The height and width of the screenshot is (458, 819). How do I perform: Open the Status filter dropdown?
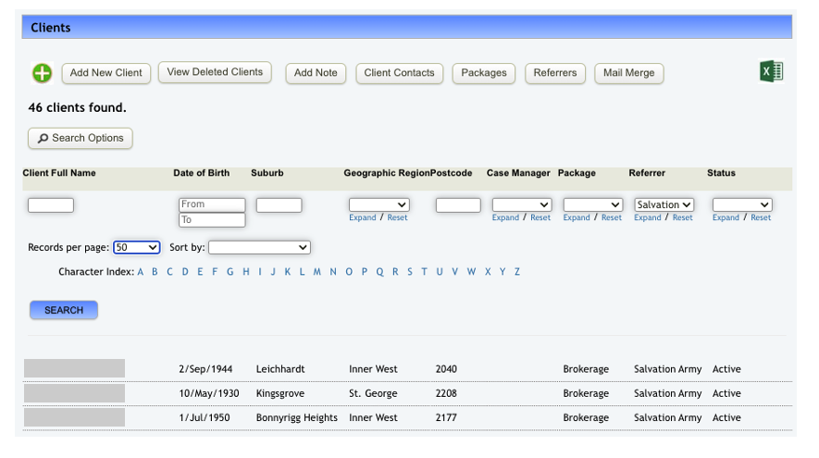coord(741,204)
